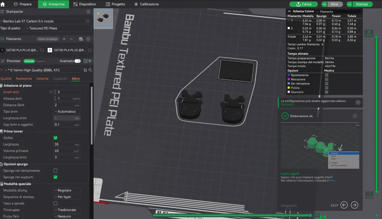Image resolution: width=382 pixels, height=219 pixels.
Task: Open the Wiki link in tip
Action: pyautogui.click(x=332, y=181)
